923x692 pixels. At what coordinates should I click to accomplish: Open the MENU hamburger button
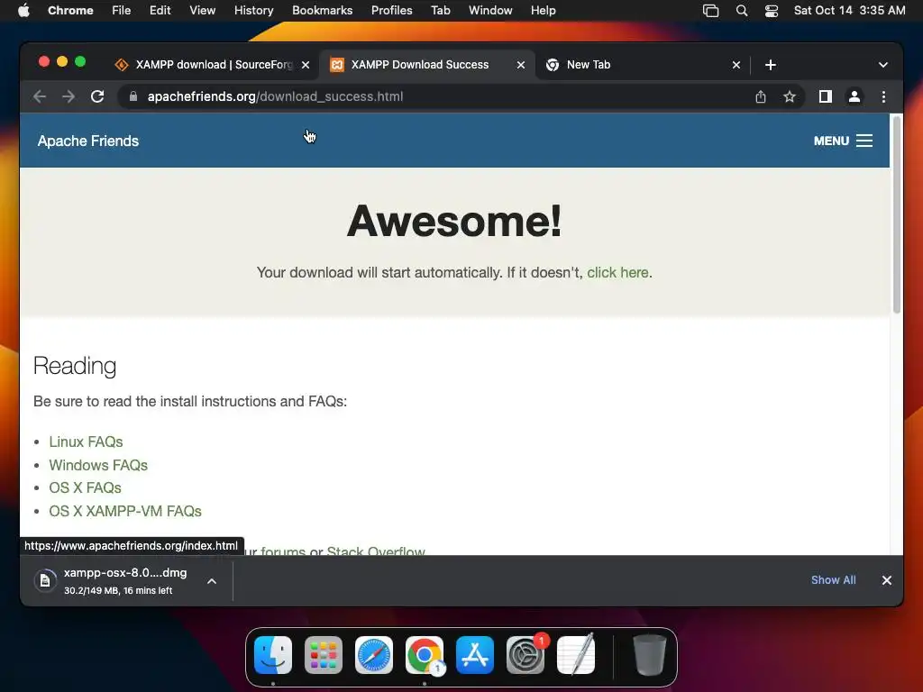pos(843,141)
